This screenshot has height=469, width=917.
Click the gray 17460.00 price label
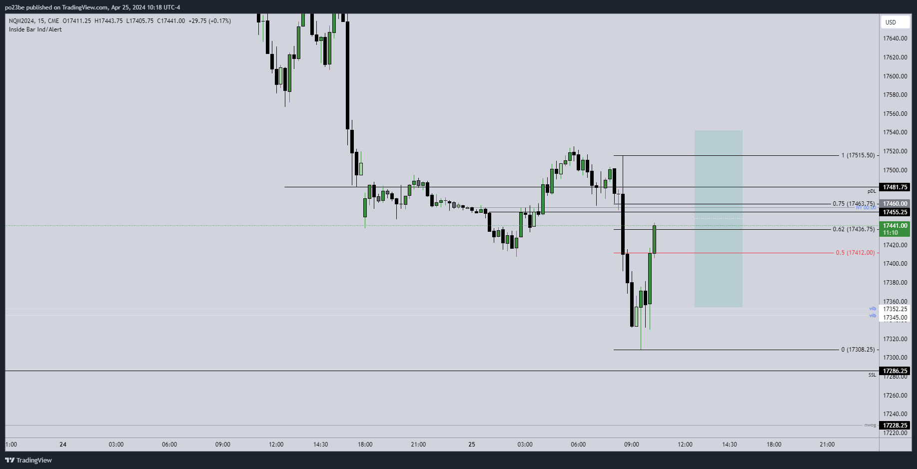(895, 204)
